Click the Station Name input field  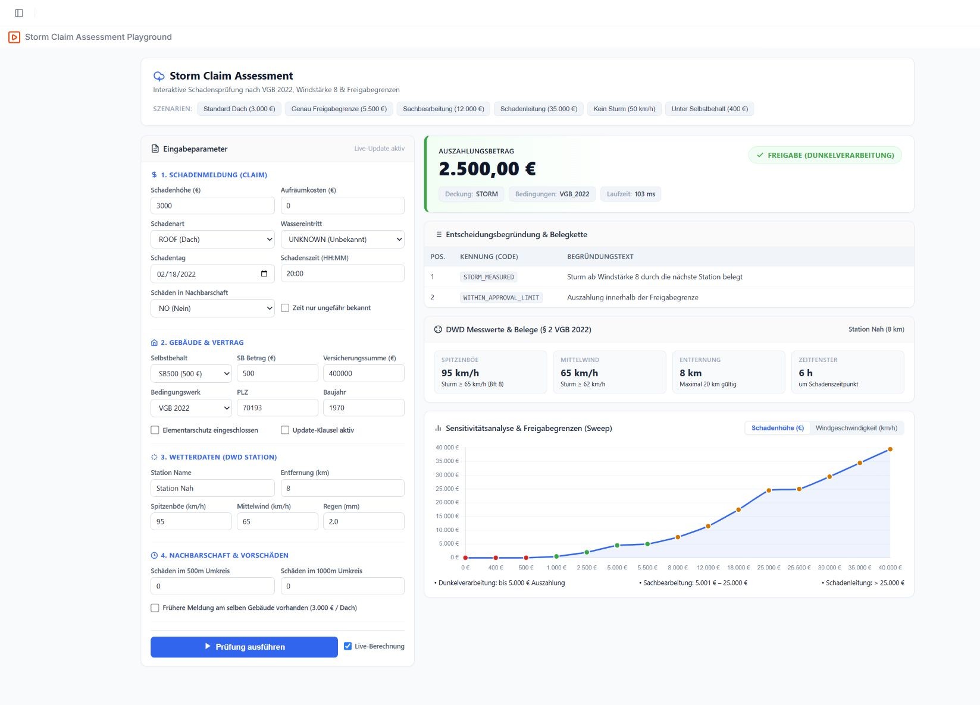pos(212,488)
